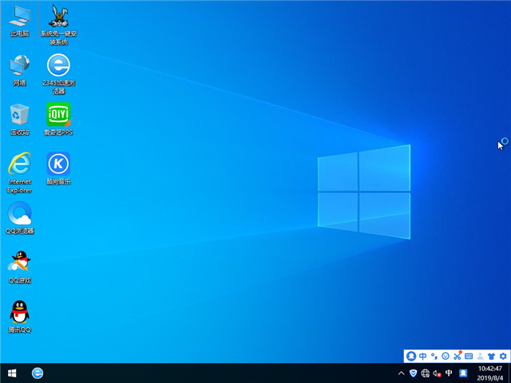Open the Windows Start menu
Screen dimensions: 511x383
12,373
